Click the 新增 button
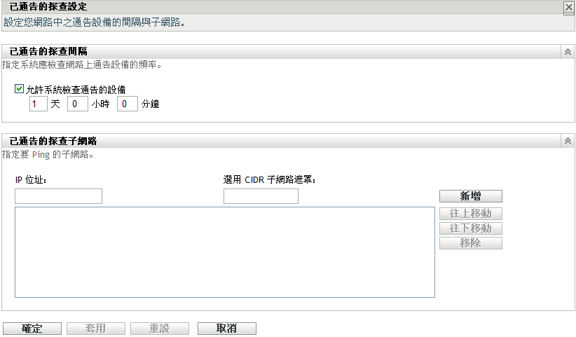Image resolution: width=576 pixels, height=337 pixels. click(x=471, y=196)
